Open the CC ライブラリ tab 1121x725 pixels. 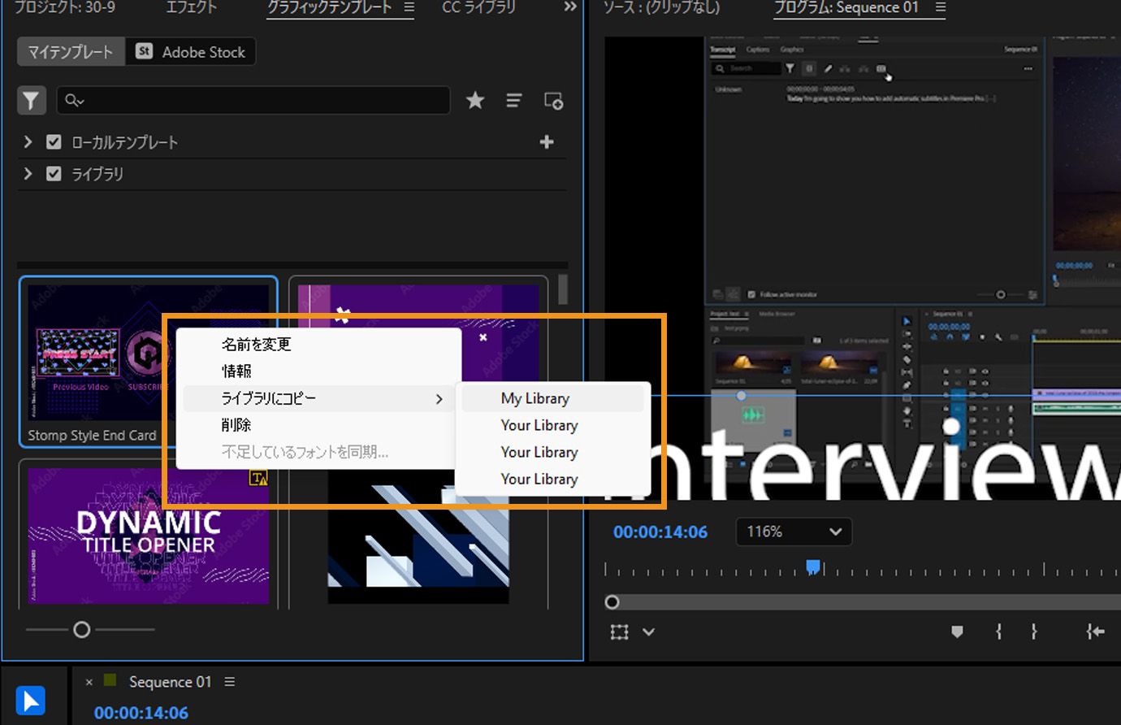click(x=478, y=7)
